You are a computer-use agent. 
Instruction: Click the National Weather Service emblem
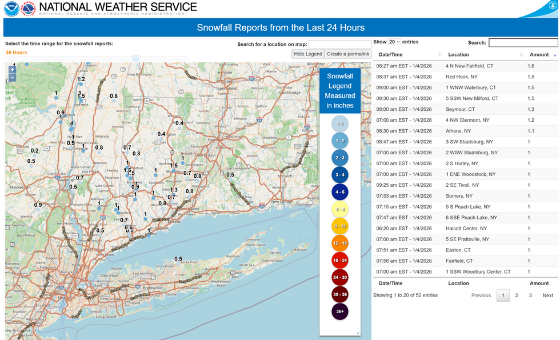pos(28,9)
